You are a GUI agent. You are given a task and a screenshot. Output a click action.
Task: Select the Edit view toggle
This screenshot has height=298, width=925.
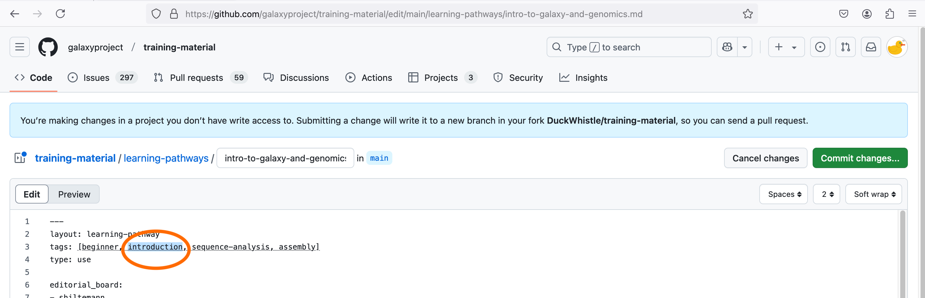point(32,194)
